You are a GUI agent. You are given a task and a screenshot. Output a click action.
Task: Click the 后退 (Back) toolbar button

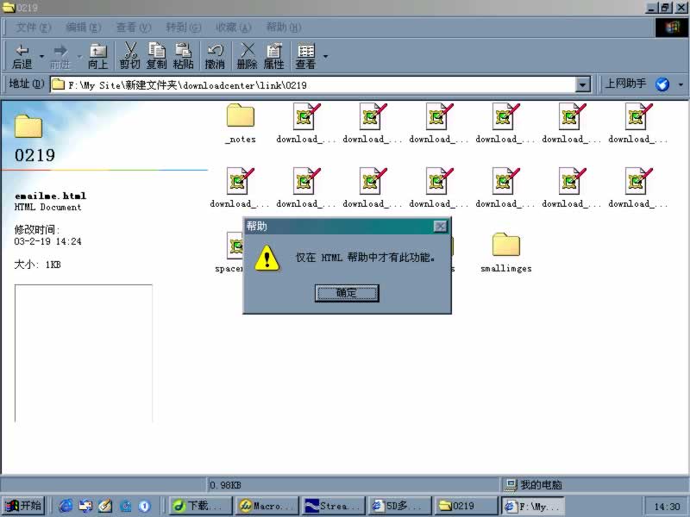(x=22, y=57)
